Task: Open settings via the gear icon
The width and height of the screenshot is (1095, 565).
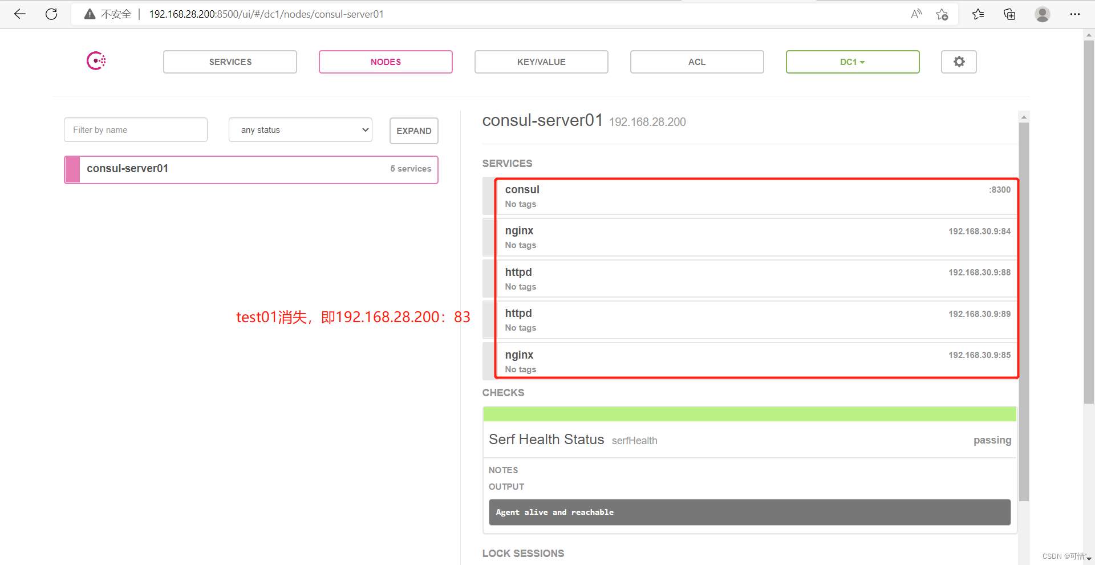Action: click(959, 62)
